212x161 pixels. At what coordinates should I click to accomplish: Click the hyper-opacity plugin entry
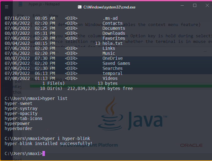pyautogui.click(x=21, y=113)
